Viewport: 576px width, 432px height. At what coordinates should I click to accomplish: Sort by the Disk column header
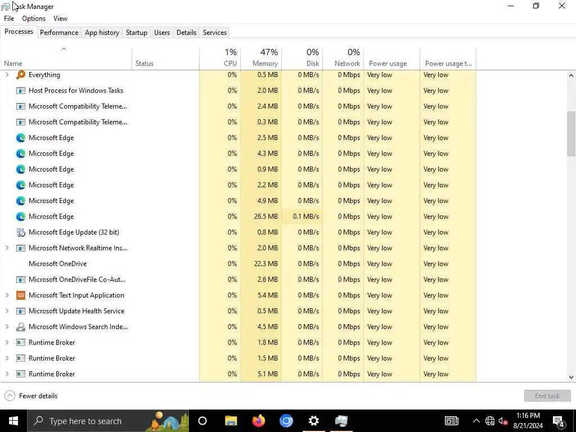coord(302,58)
